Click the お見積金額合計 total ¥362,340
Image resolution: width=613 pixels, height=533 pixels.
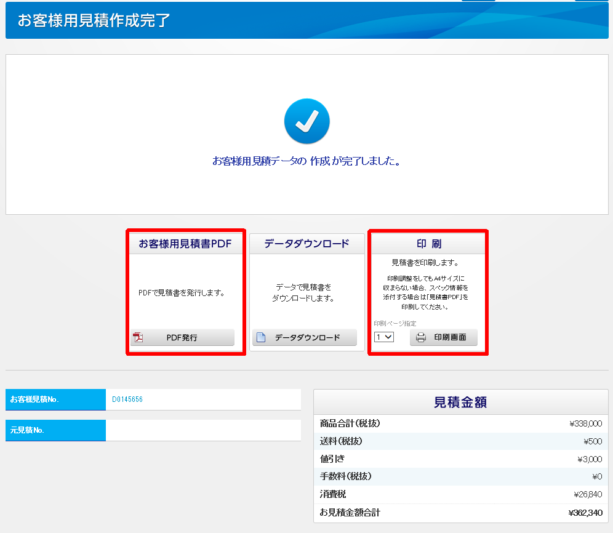tap(585, 513)
